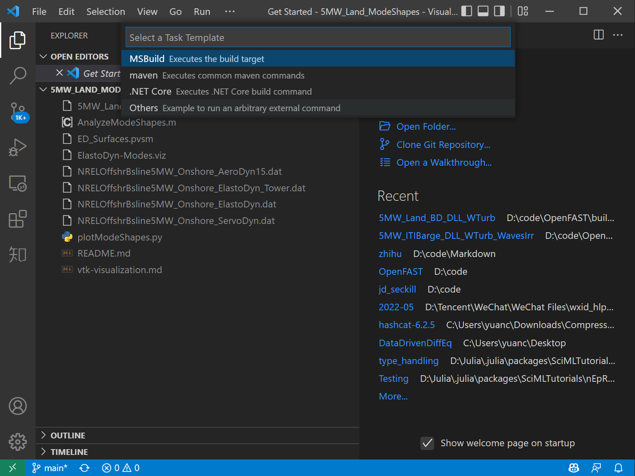Click the Select a Task Template input
This screenshot has height=476, width=635.
(x=317, y=37)
